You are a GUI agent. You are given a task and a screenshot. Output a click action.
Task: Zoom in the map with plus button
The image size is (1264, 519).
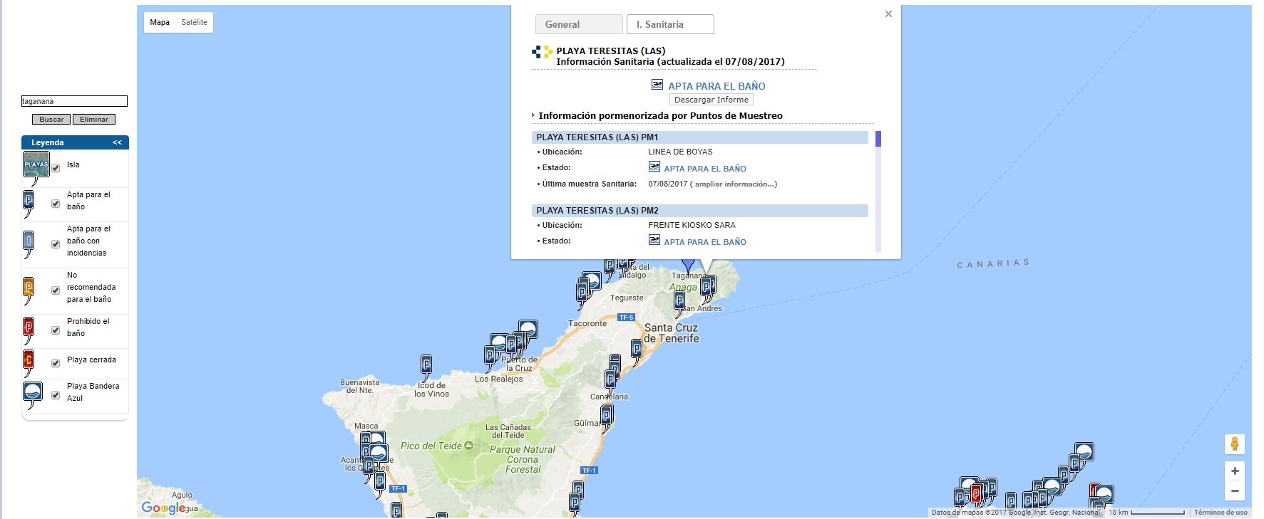point(1235,471)
